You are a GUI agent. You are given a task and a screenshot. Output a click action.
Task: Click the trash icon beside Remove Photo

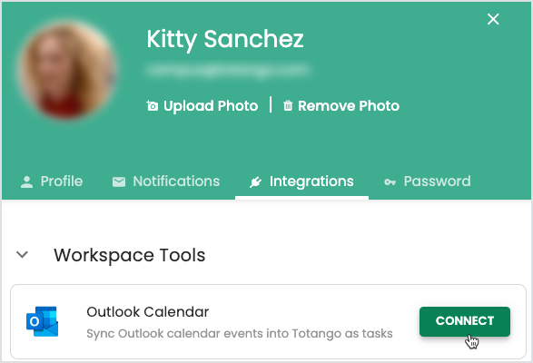click(288, 105)
